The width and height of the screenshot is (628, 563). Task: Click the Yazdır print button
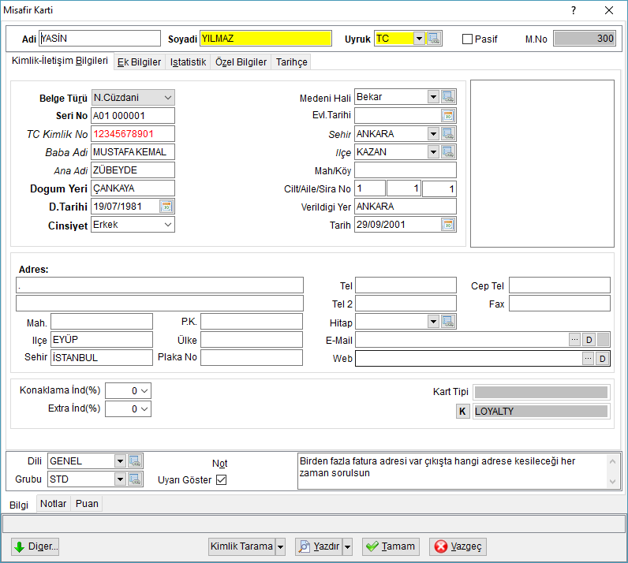(x=319, y=546)
